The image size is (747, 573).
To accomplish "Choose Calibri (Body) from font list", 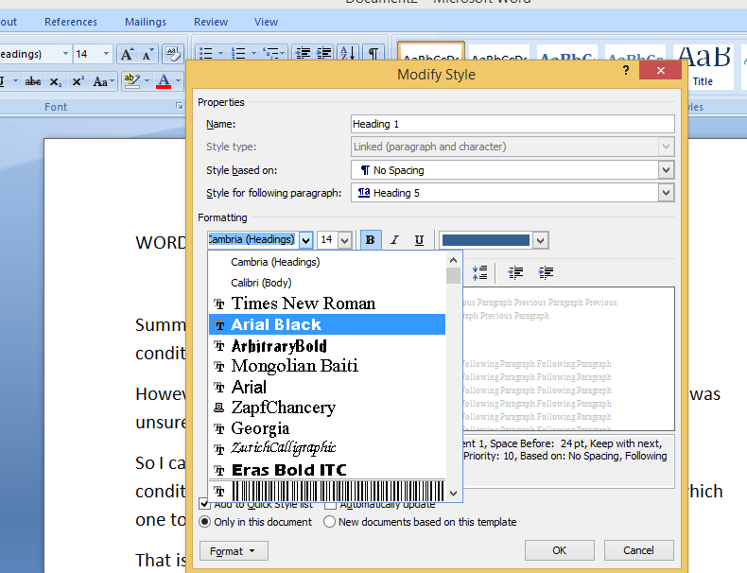I will coord(327,283).
